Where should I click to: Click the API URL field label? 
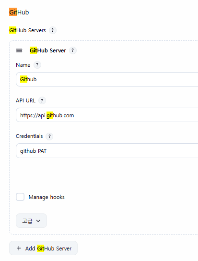coord(25,100)
